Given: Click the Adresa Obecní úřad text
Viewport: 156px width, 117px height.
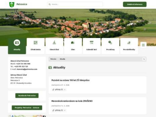Looking at the screenshot, I should click(x=19, y=75).
